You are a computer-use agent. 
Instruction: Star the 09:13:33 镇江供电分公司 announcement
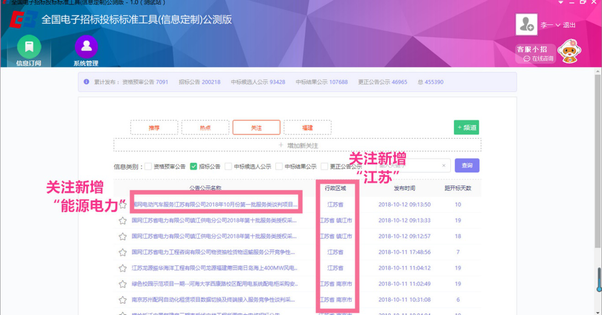(x=122, y=221)
